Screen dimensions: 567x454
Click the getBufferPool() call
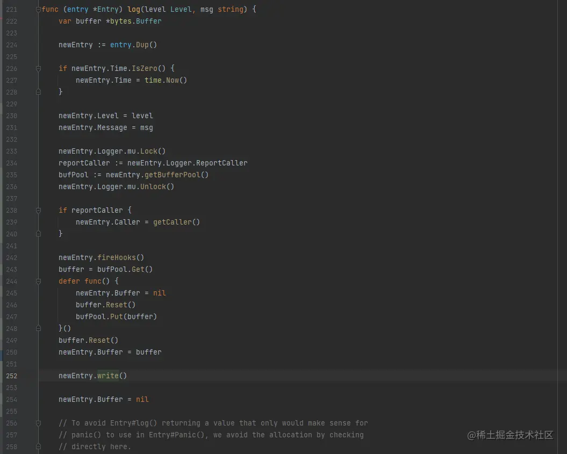point(176,175)
